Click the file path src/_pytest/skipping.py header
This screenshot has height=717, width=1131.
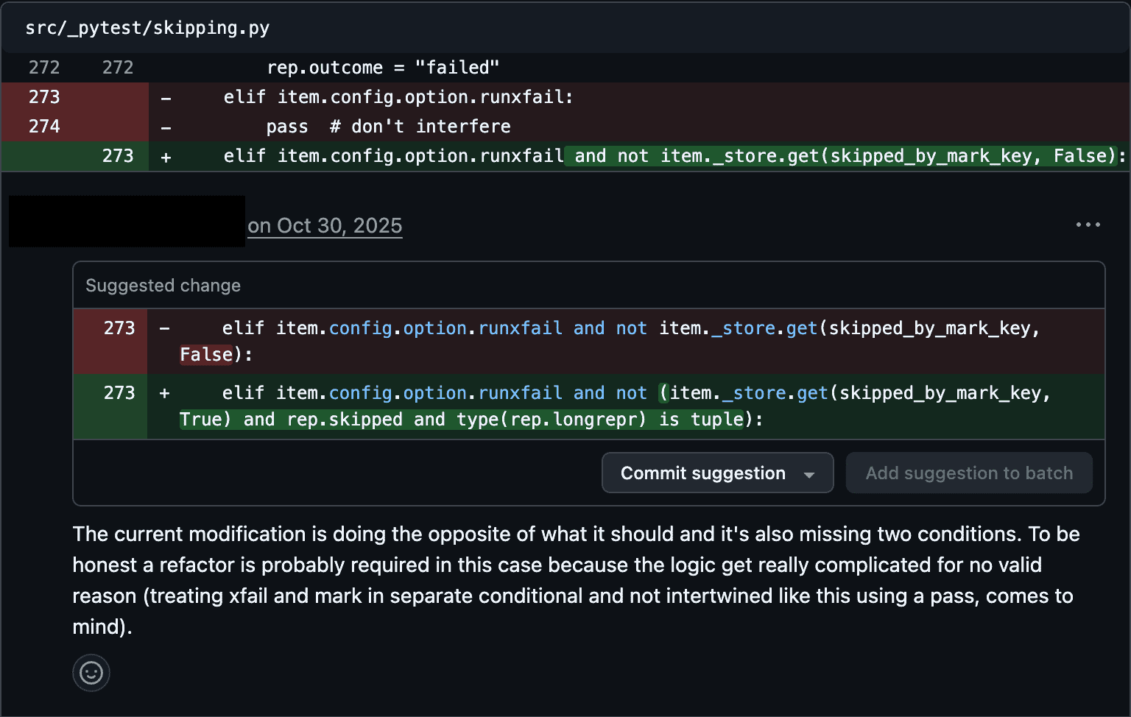[147, 27]
